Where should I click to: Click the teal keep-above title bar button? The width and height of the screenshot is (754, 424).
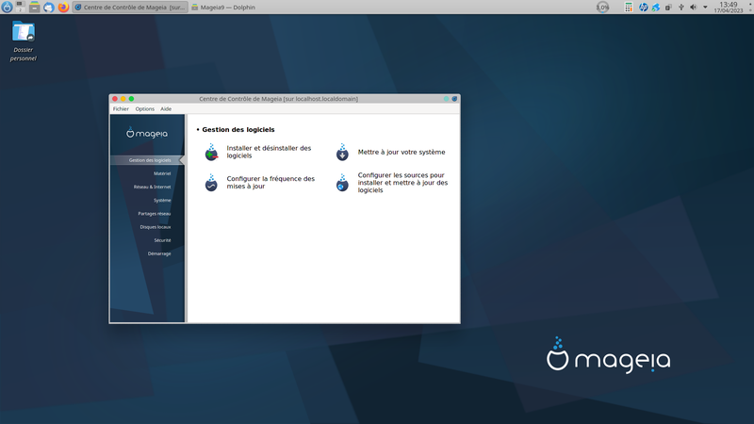(x=446, y=99)
